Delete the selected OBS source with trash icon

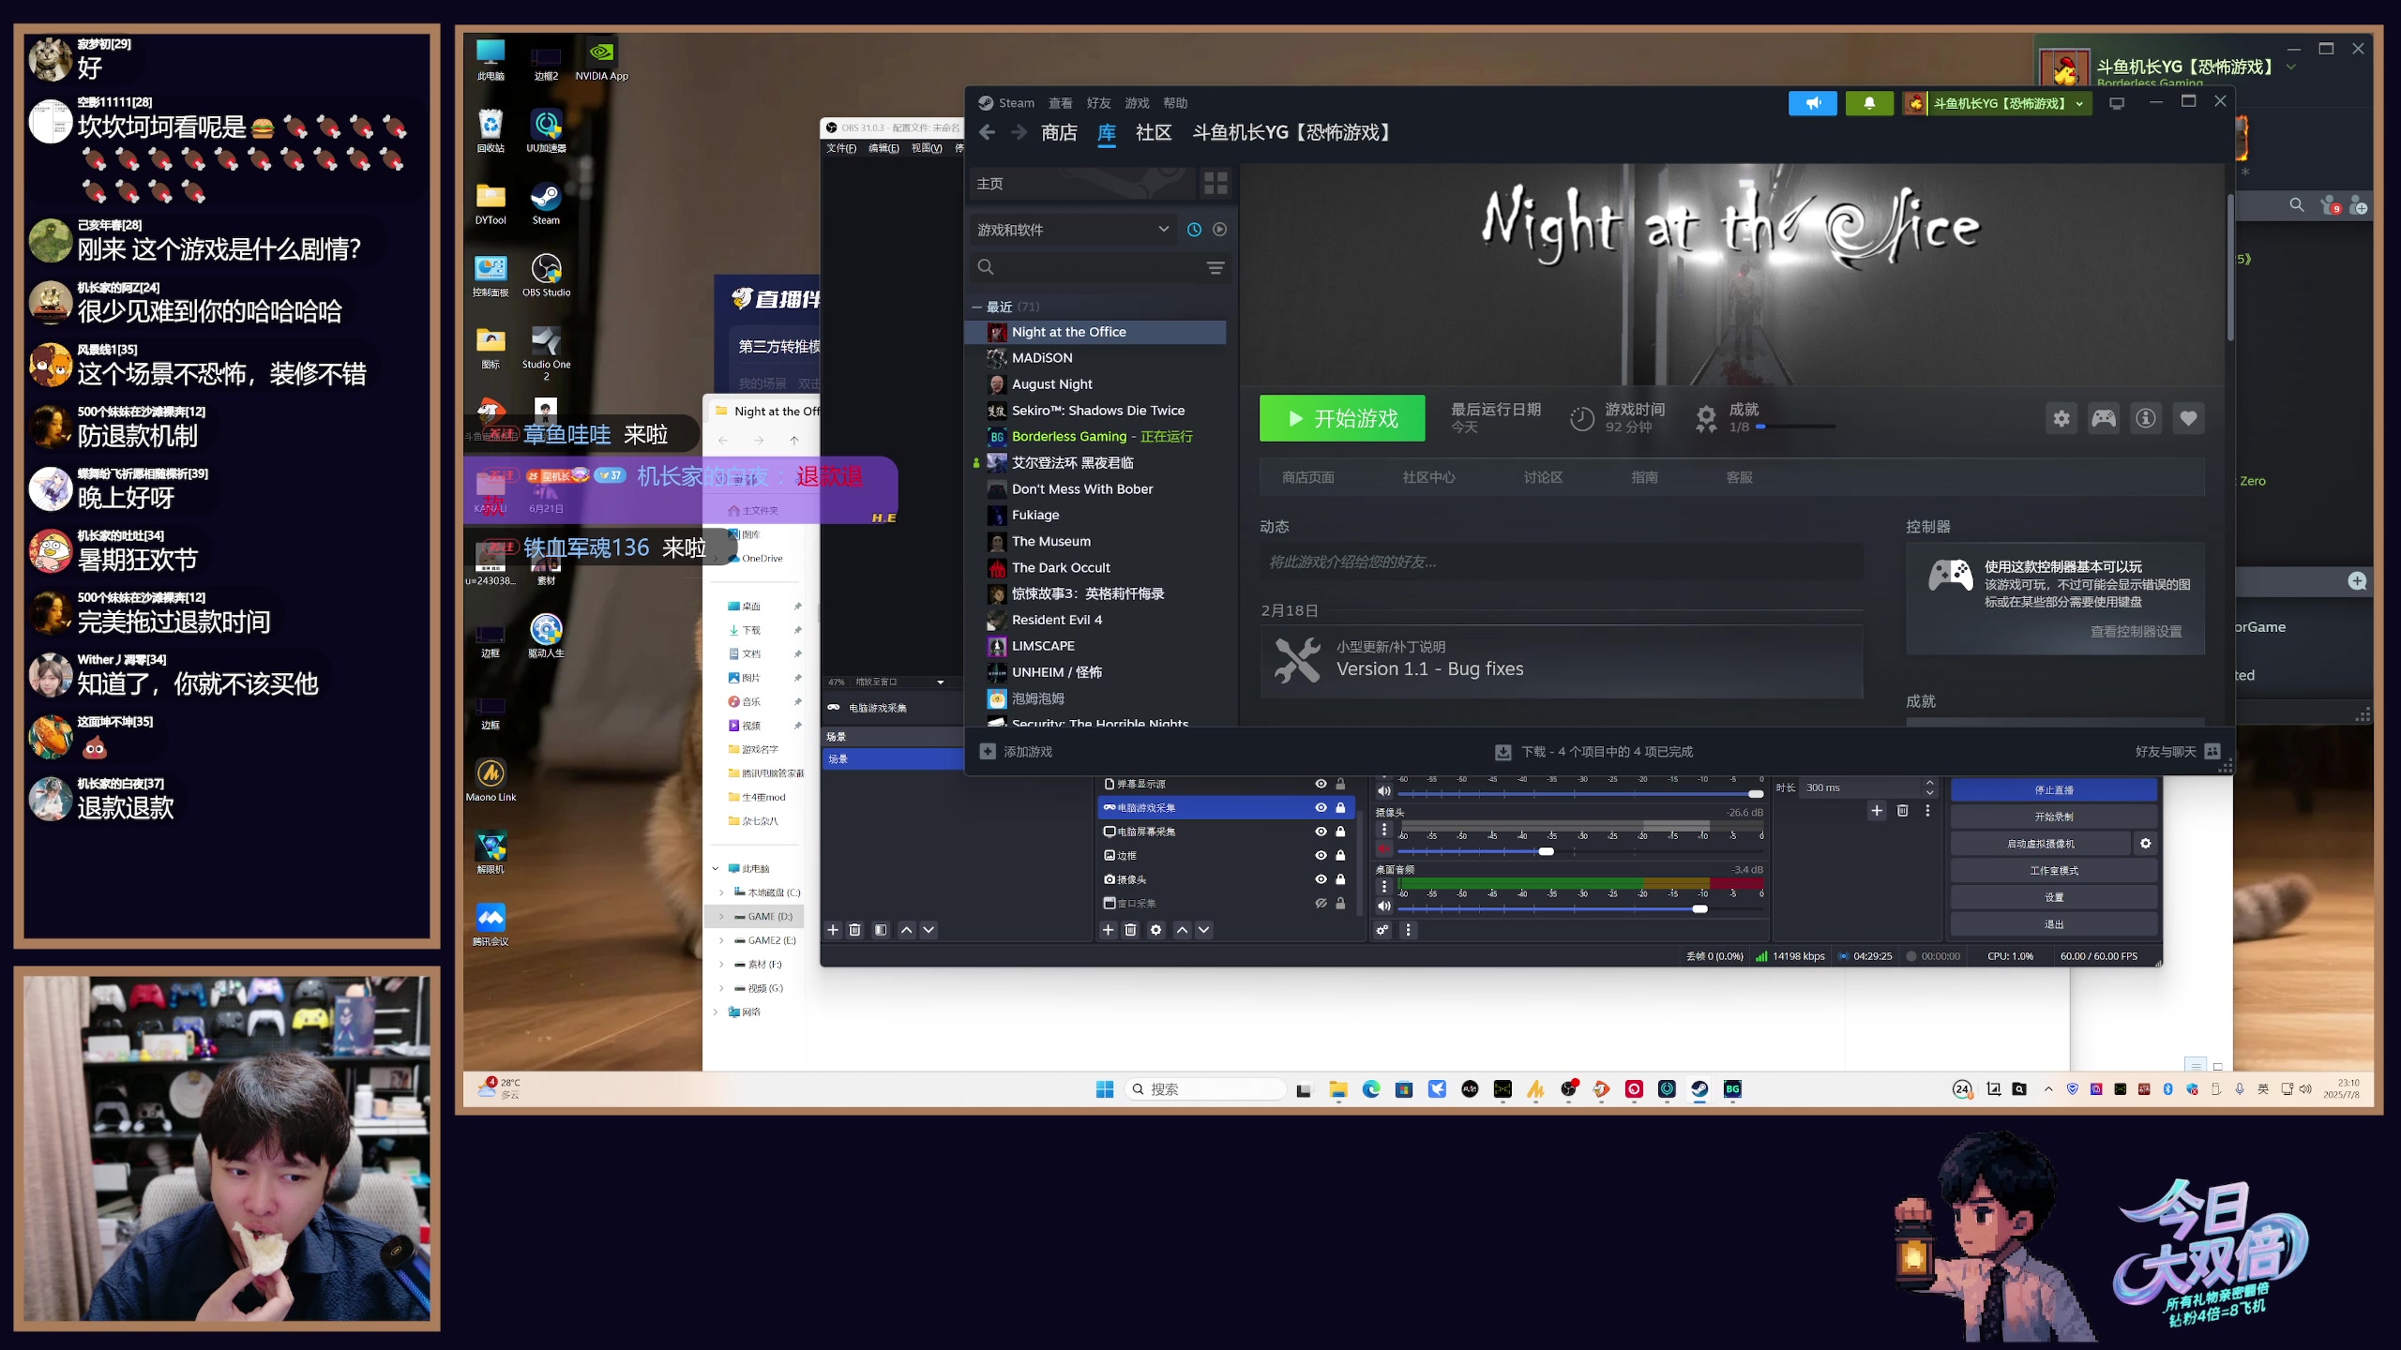click(1130, 930)
